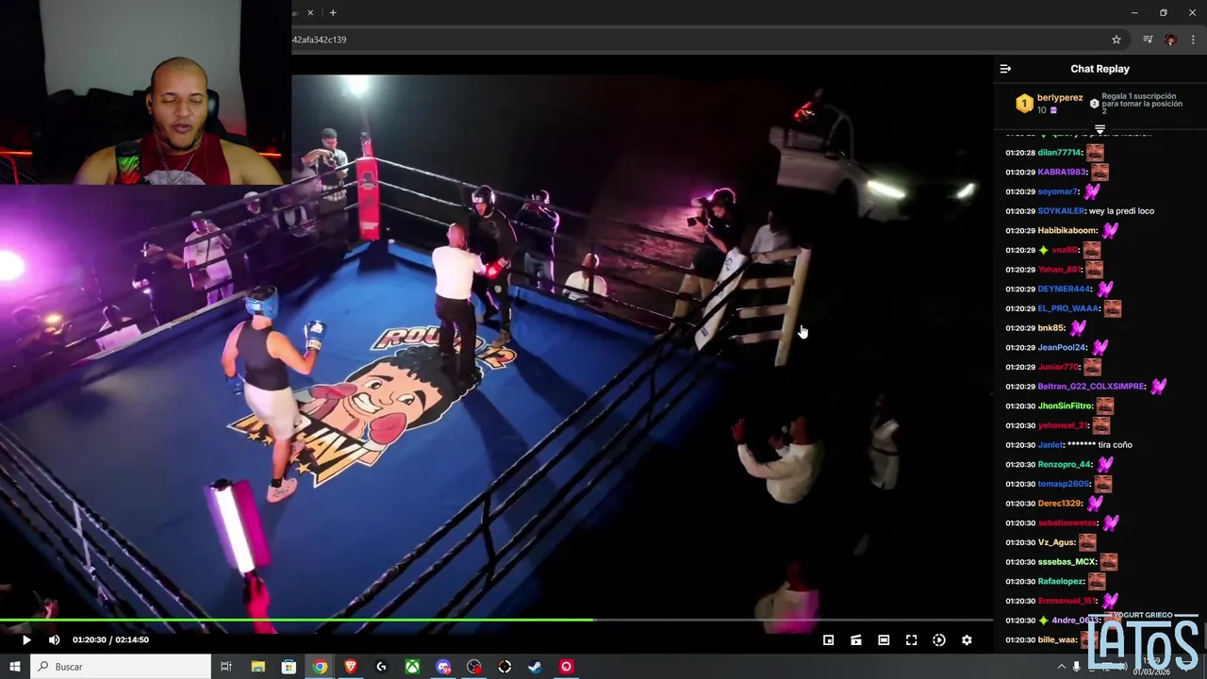
Task: Click the 01:20:30 / 02:14:50 timestamp
Action: (110, 639)
